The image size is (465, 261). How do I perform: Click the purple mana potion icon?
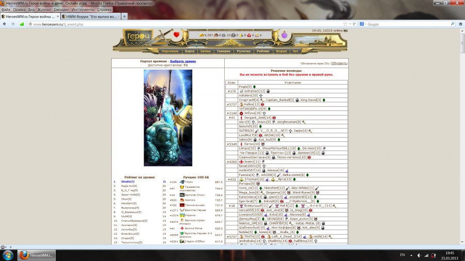coord(284,35)
